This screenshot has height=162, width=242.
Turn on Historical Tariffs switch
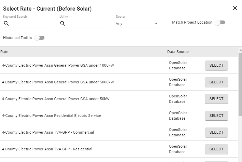pos(39,38)
